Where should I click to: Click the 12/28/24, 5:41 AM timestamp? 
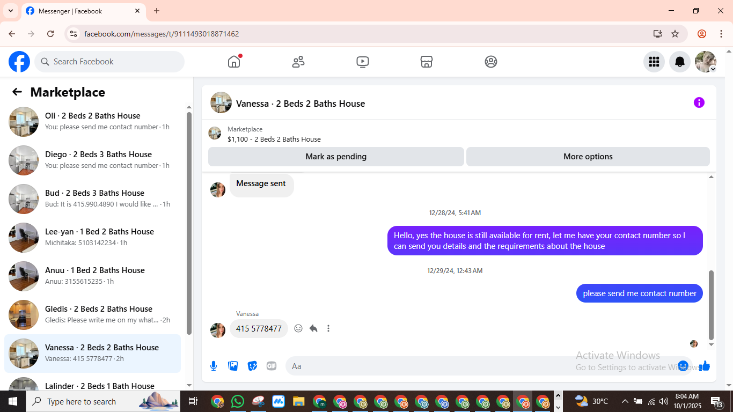coord(455,213)
